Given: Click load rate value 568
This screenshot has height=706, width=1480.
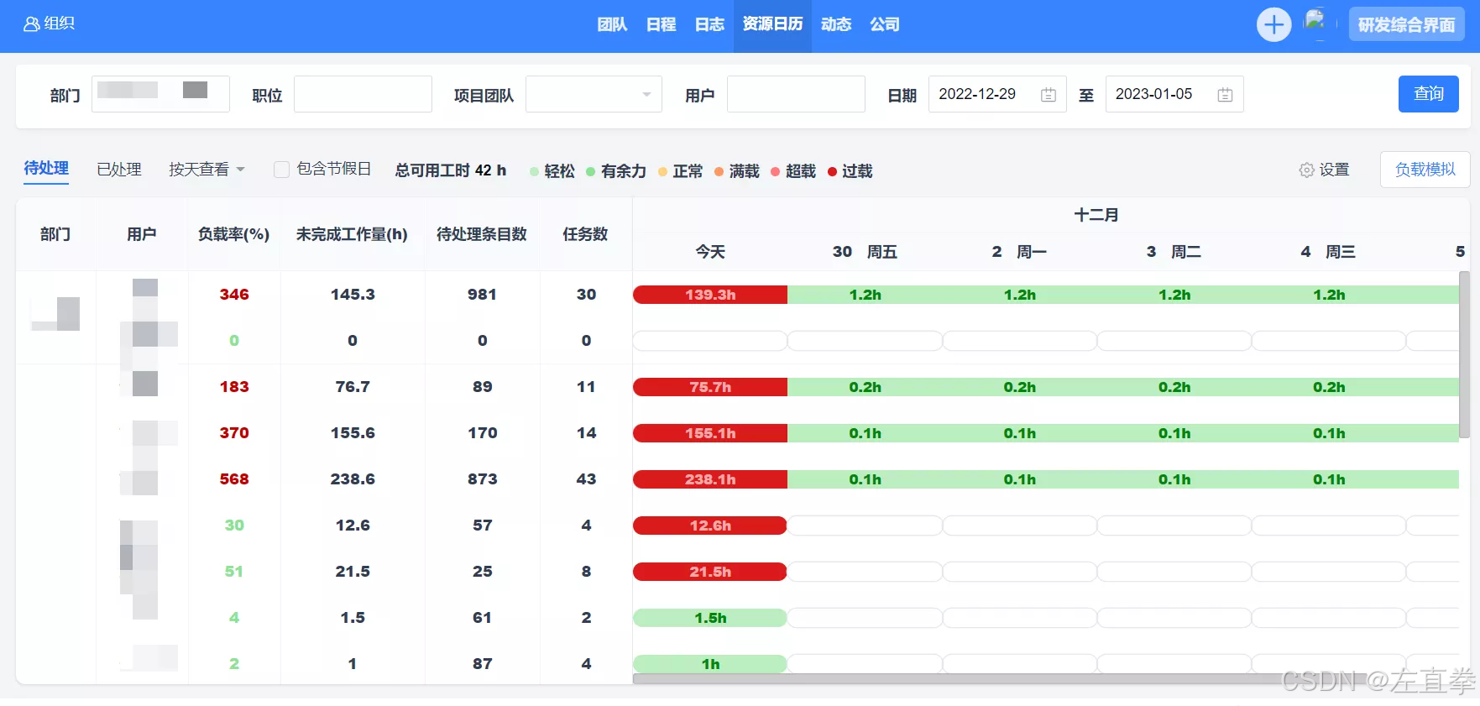Looking at the screenshot, I should point(234,479).
